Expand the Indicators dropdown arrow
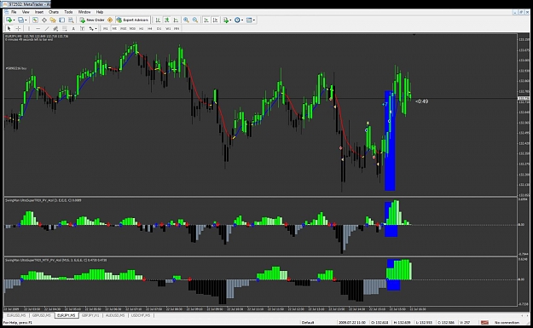 tap(231, 20)
